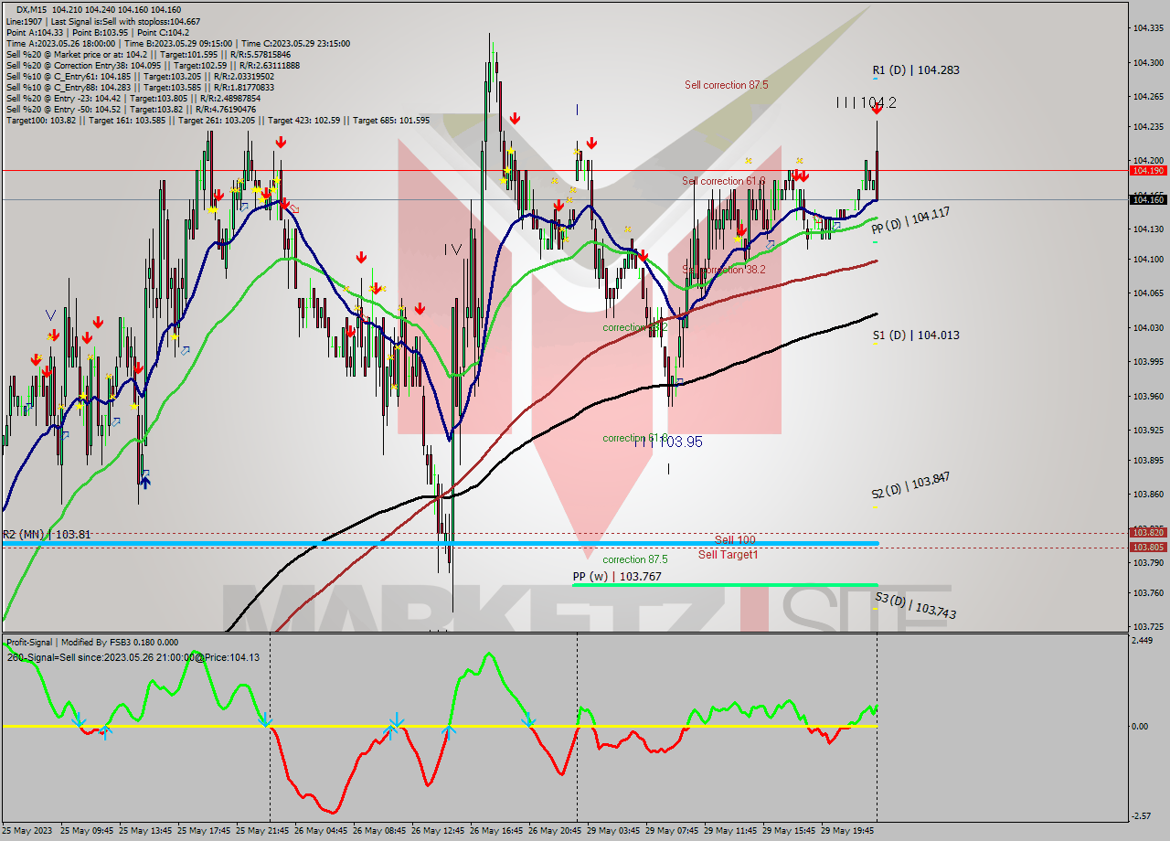The image size is (1170, 841).
Task: Click the '25 May 2023' time axis label
Action: [x=27, y=831]
